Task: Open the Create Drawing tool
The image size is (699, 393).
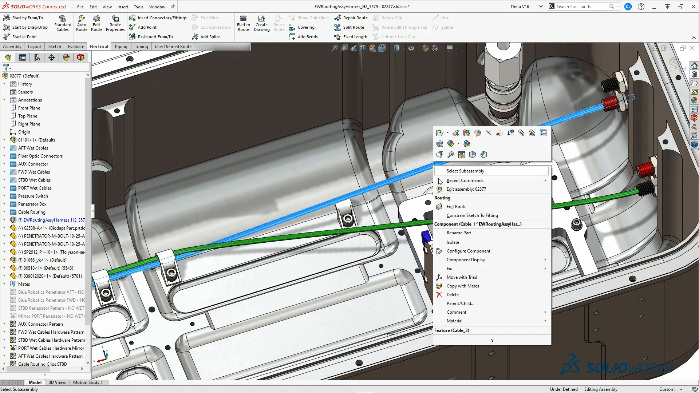Action: tap(261, 23)
